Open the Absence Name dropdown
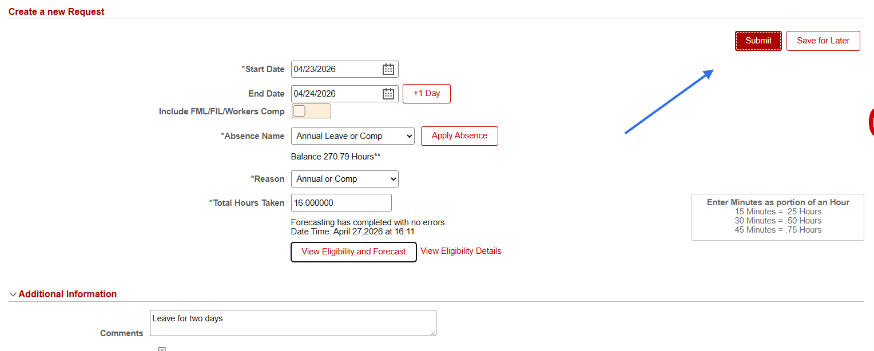874x351 pixels. (x=352, y=136)
